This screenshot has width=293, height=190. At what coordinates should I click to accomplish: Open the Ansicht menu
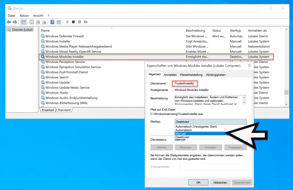pyautogui.click(x=38, y=16)
